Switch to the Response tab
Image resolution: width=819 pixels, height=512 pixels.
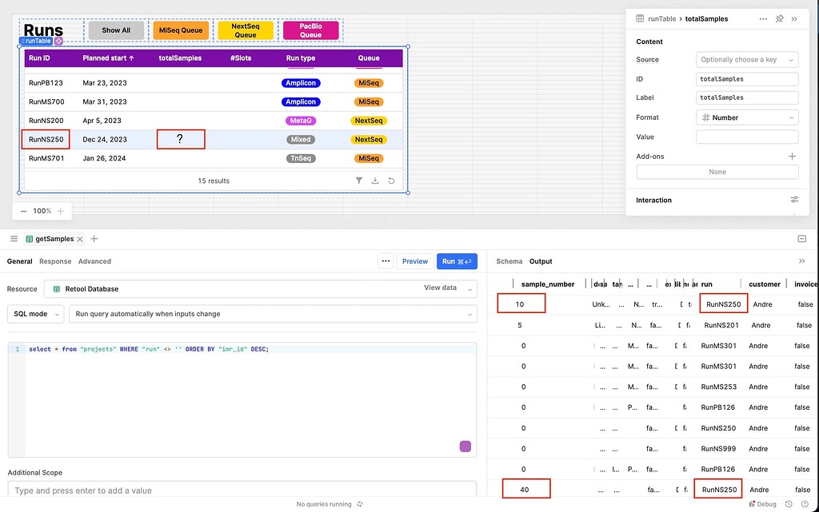[55, 261]
